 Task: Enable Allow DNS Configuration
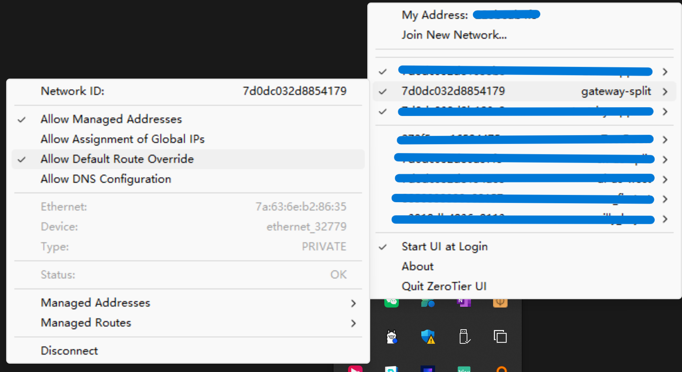(x=188, y=179)
